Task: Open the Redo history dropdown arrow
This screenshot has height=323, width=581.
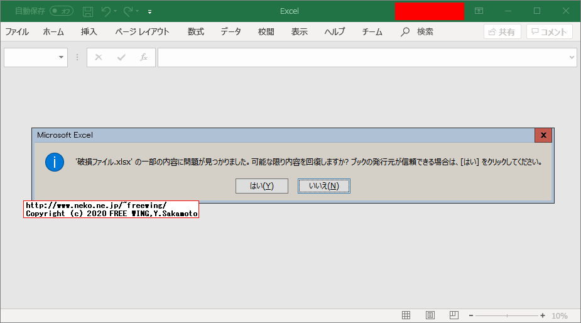Action: coord(137,11)
